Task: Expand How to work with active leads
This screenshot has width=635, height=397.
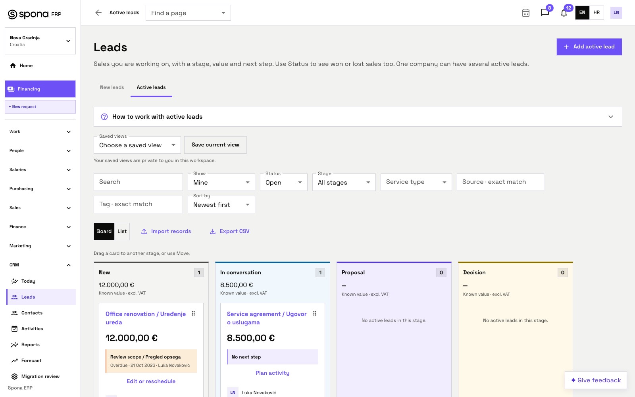Action: (x=358, y=117)
